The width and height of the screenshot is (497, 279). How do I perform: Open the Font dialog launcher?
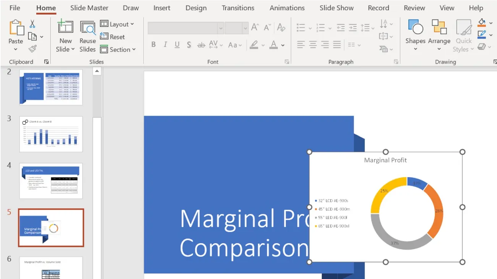pos(287,61)
